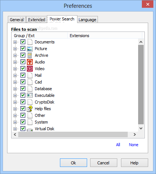156x174 pixels.
Task: Toggle the System checkbox
Action: pos(23,122)
